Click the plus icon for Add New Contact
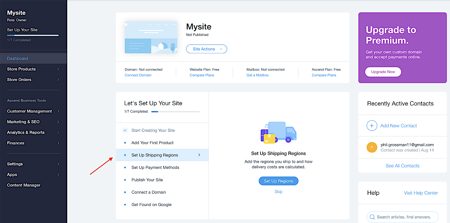 (x=372, y=126)
